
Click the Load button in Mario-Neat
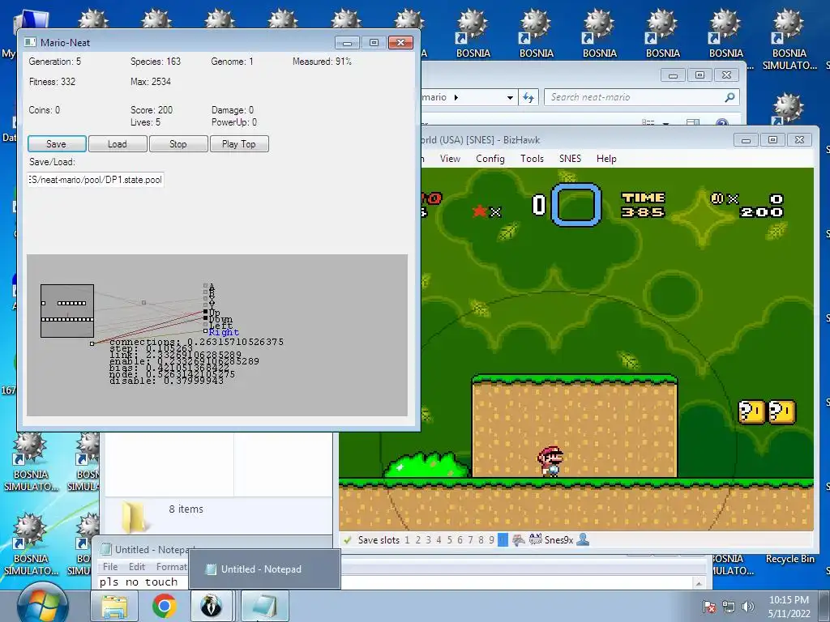tap(118, 144)
